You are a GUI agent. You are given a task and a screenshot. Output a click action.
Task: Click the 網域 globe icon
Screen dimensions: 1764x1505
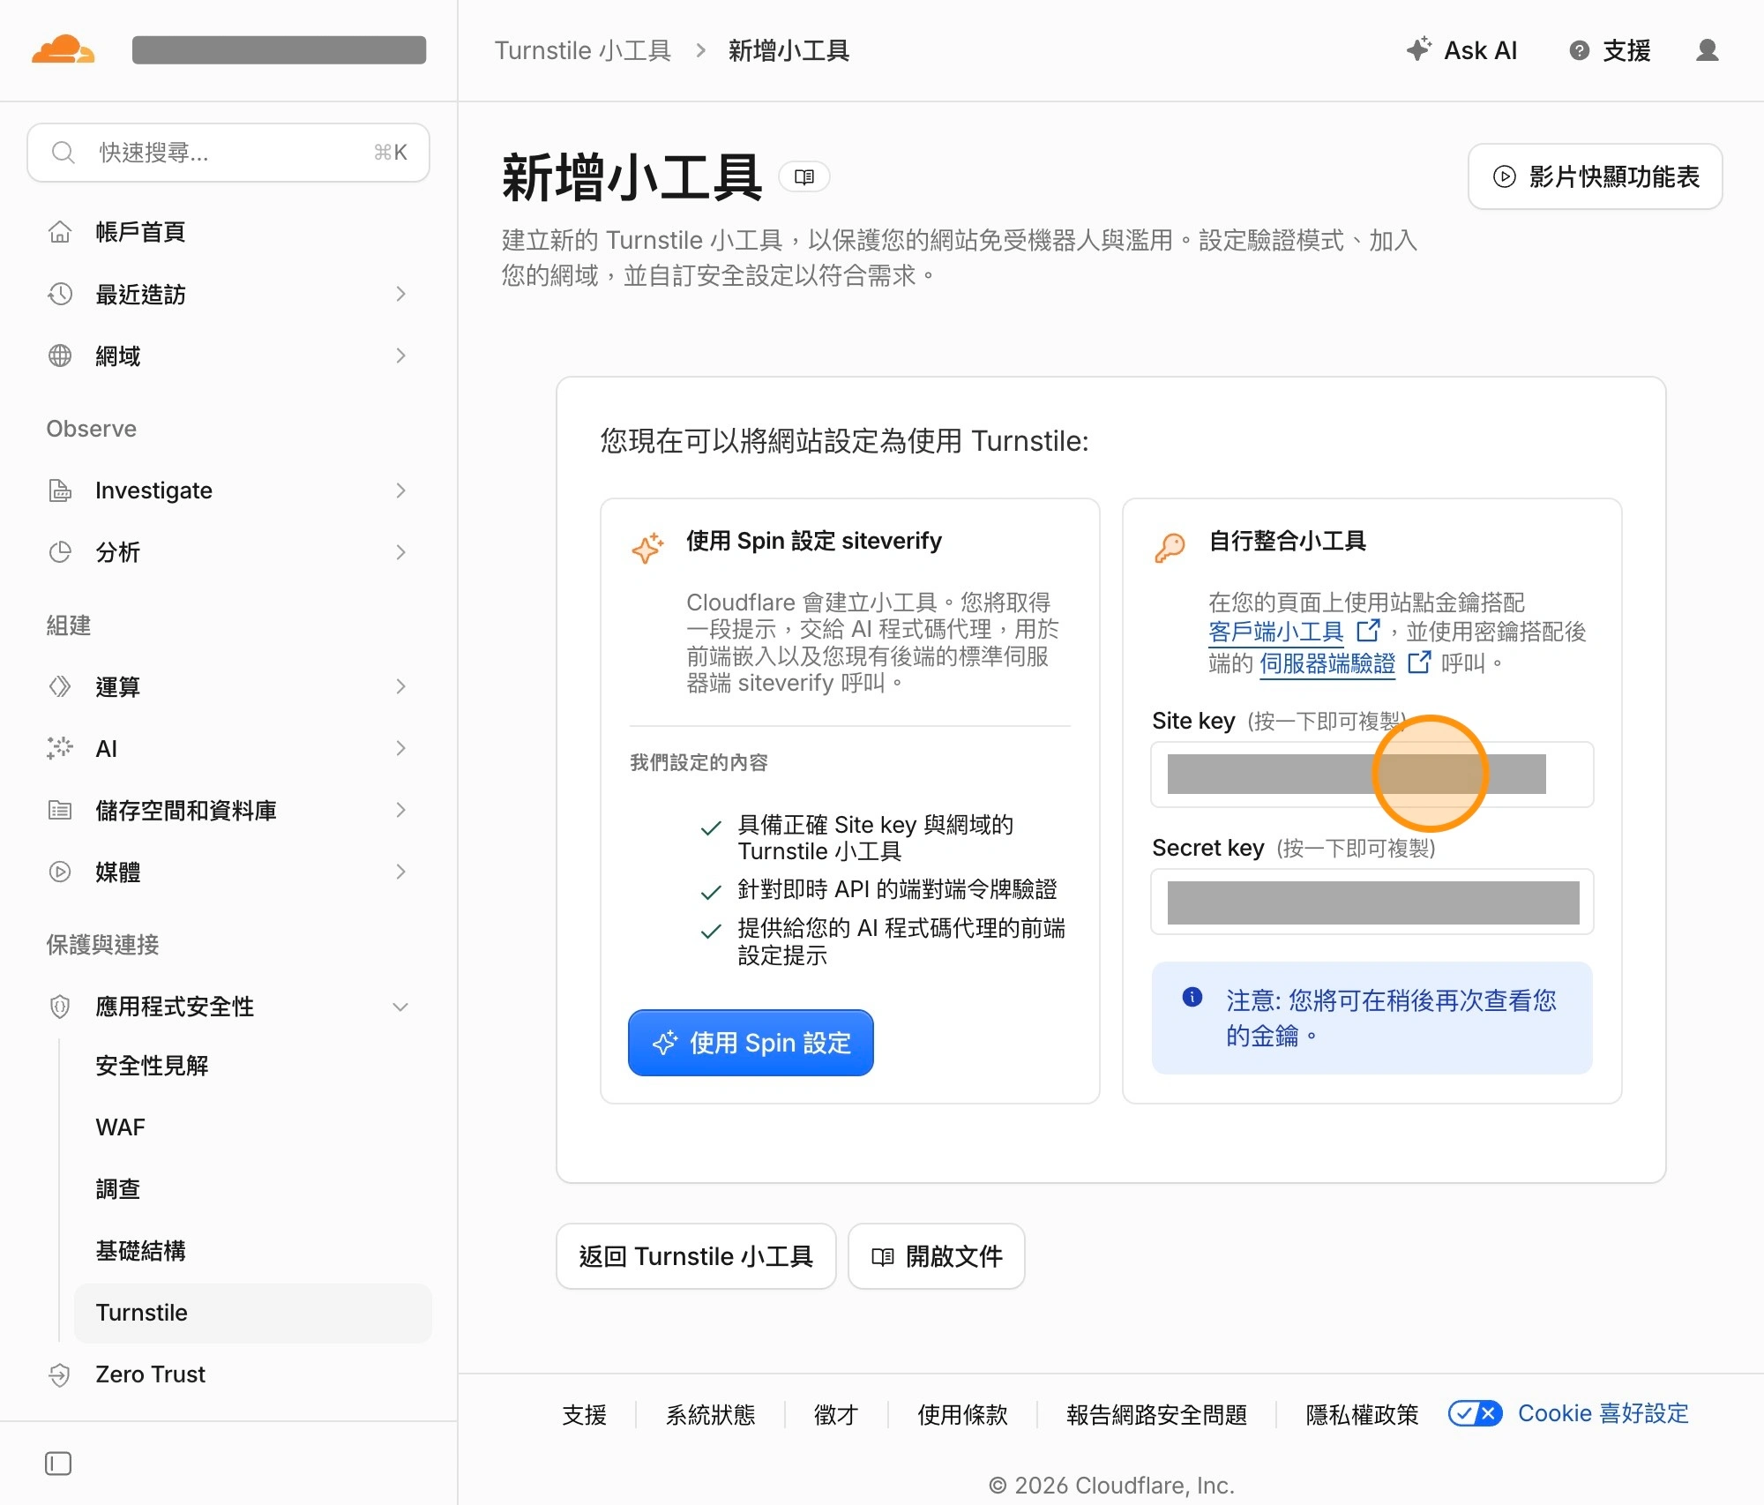pyautogui.click(x=59, y=356)
